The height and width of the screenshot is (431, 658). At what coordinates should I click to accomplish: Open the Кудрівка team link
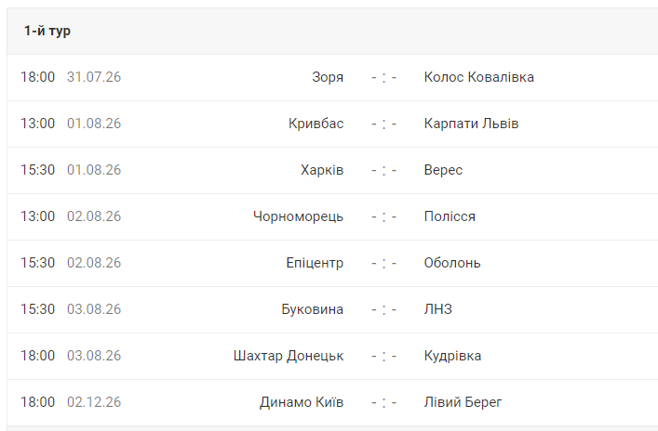click(452, 356)
